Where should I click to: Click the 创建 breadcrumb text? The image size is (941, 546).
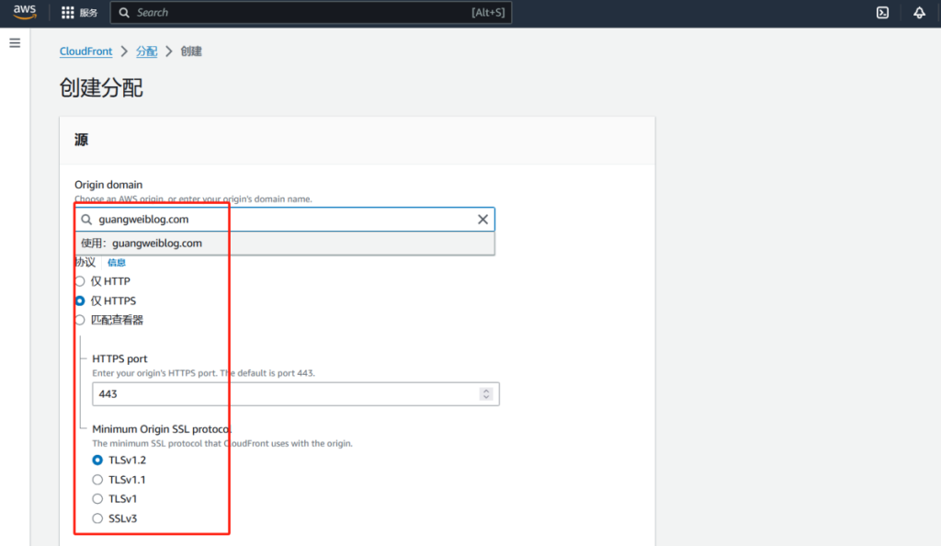(x=191, y=51)
